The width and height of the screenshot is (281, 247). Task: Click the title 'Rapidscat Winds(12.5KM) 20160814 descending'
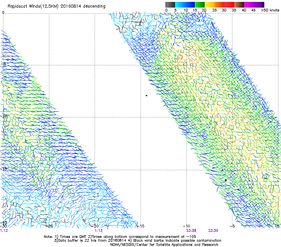[57, 6]
